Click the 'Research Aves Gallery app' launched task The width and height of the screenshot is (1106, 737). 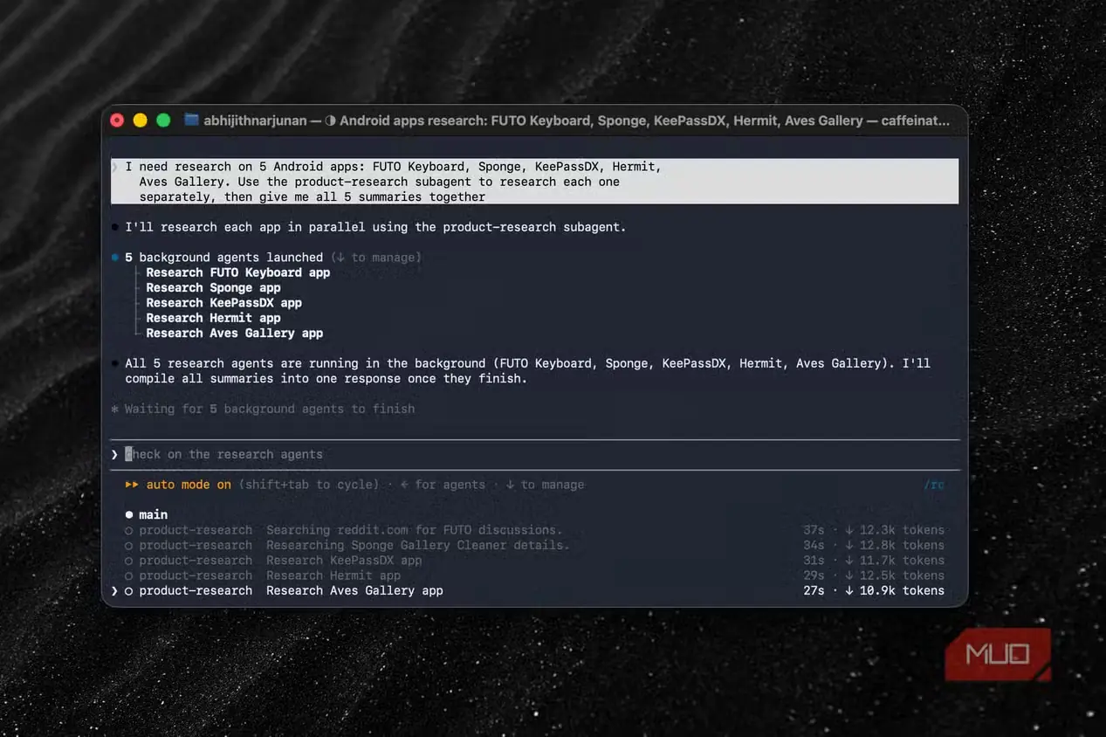[x=235, y=333]
